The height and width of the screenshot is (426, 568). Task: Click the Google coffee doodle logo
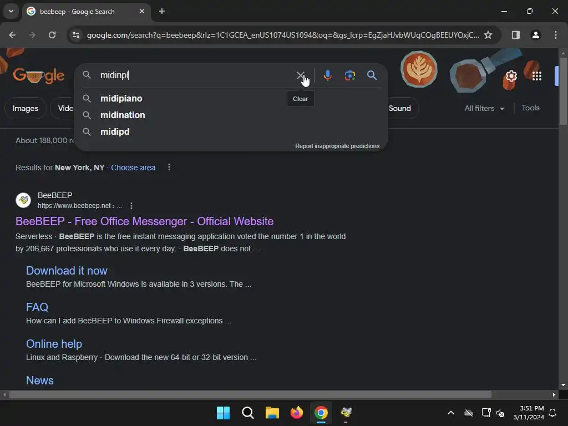pos(38,75)
